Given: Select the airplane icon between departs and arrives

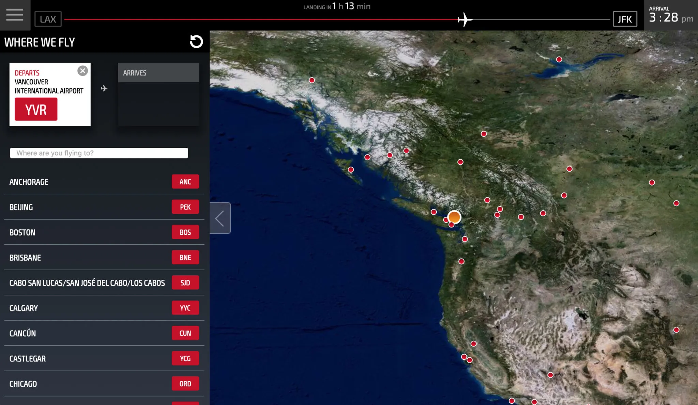Looking at the screenshot, I should click(x=104, y=88).
